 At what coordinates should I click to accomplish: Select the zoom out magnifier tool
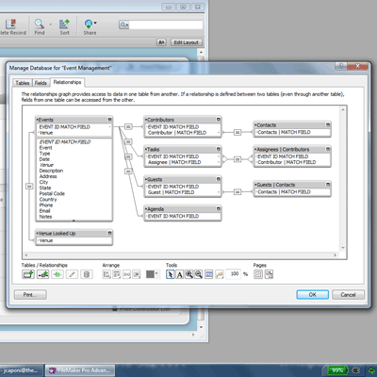click(198, 274)
